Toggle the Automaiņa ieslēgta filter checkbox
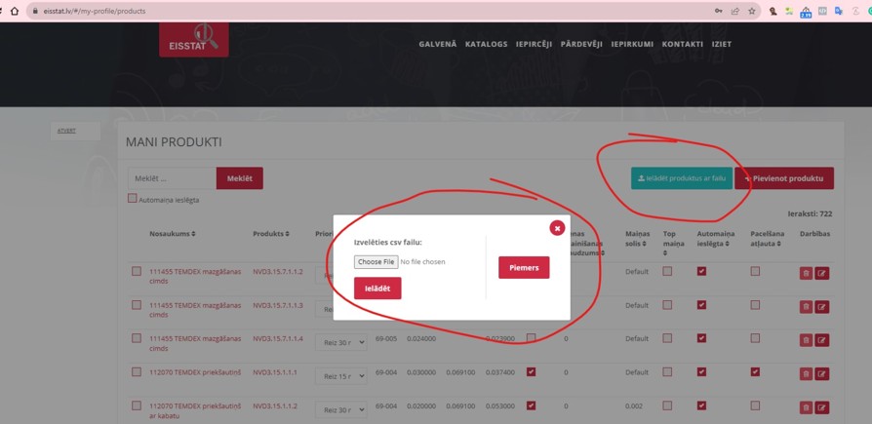Screen dimensions: 872x424 [x=132, y=199]
